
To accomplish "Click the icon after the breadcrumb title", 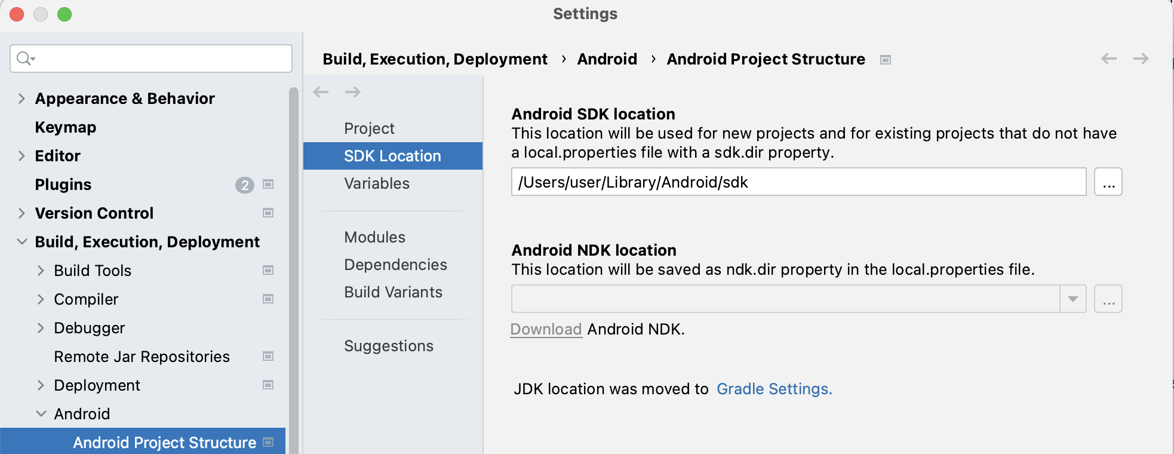I will [x=886, y=60].
